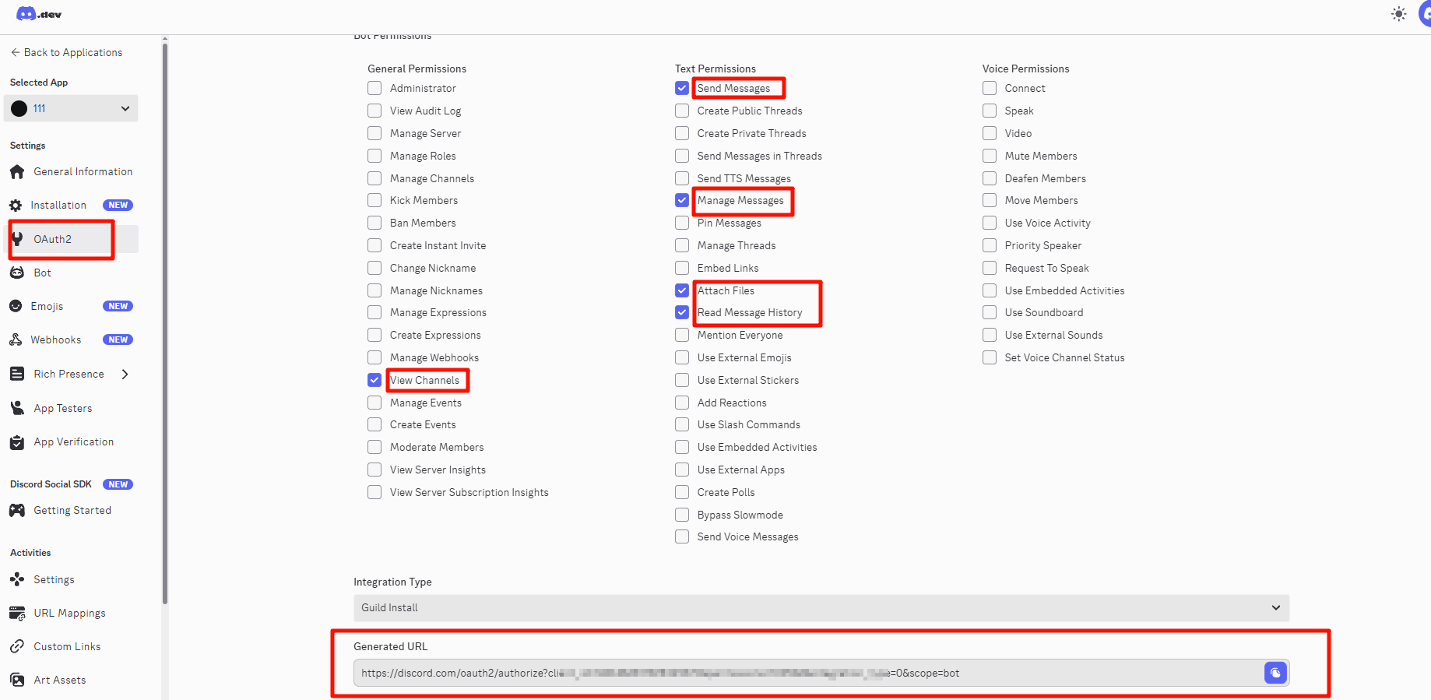Screen dimensions: 1431x700
Task: Check the View Audit Log checkbox
Action: (374, 111)
